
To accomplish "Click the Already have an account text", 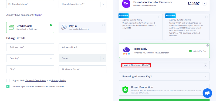I will (x=21, y=15).
